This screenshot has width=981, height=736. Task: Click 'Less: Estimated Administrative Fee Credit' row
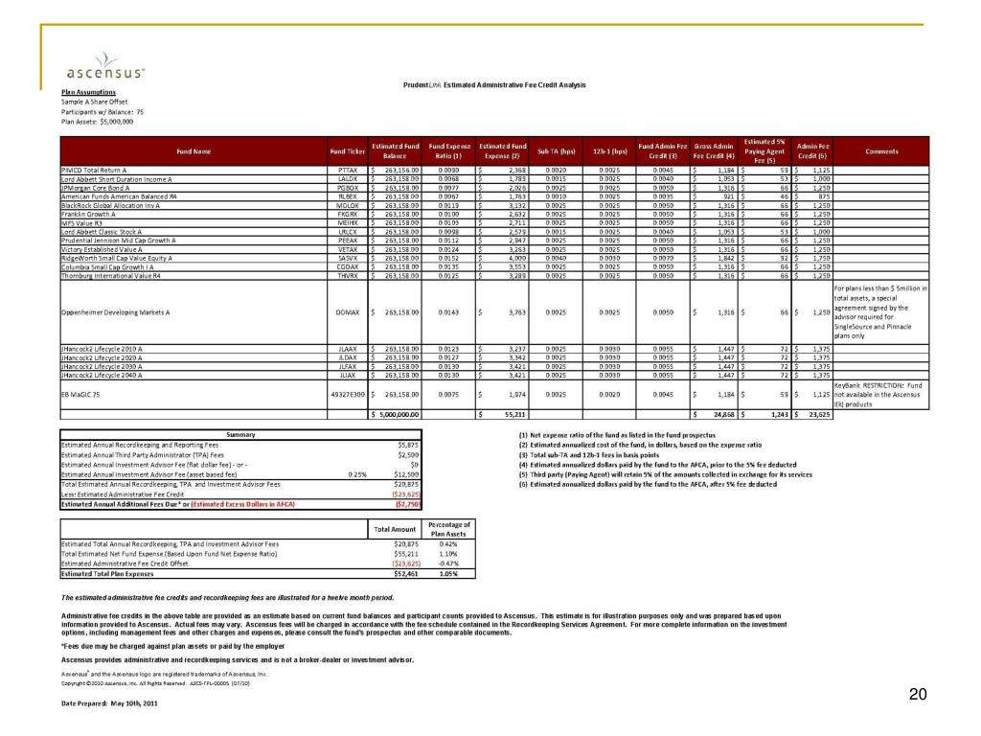point(240,494)
